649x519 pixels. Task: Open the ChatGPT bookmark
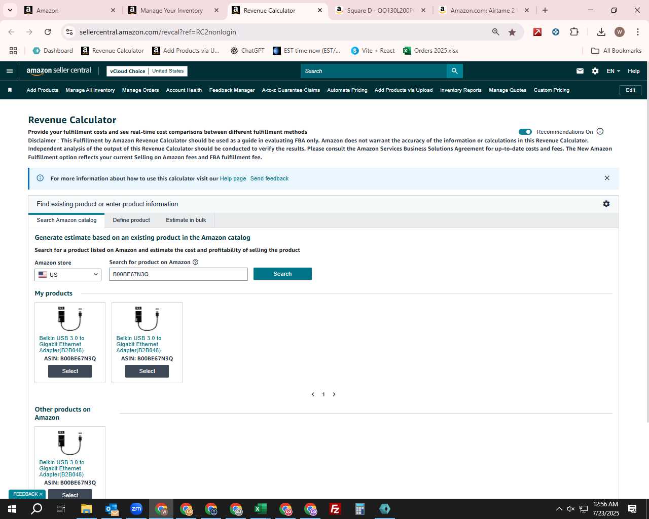pos(247,51)
